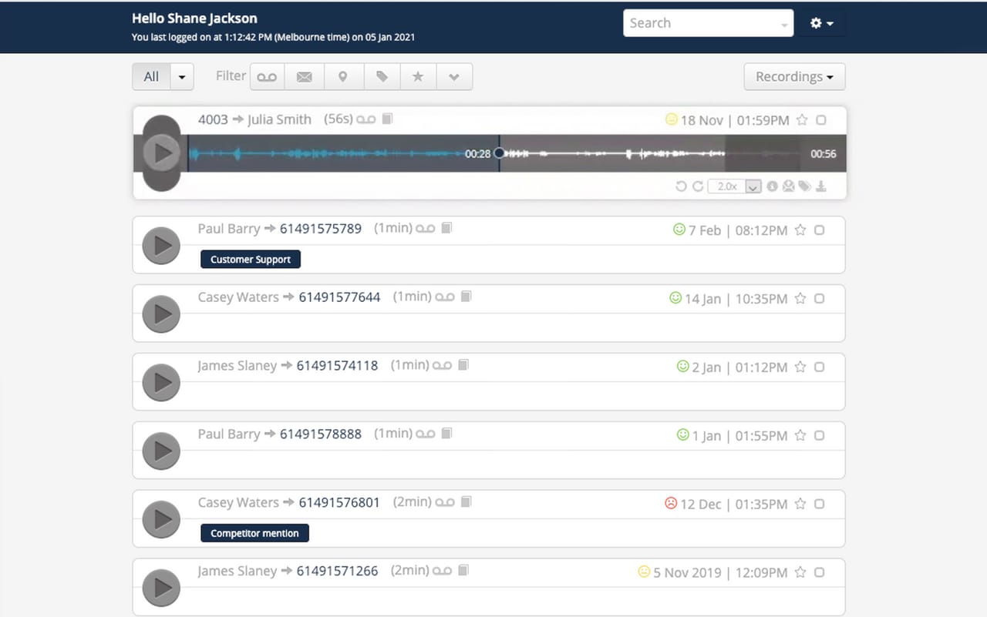987x617 pixels.
Task: Expand the Recordings dropdown menu
Action: click(794, 77)
